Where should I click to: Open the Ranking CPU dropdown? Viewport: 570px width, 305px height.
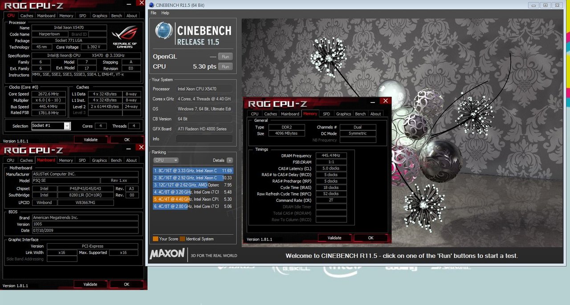[x=166, y=160]
